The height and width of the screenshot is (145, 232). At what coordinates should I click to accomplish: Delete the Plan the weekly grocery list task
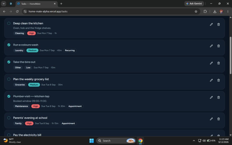pyautogui.click(x=218, y=80)
